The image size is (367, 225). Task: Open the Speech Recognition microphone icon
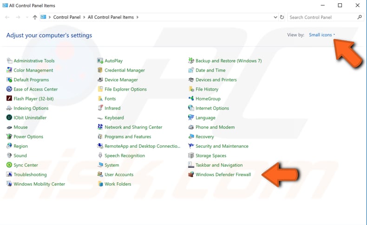(100, 155)
